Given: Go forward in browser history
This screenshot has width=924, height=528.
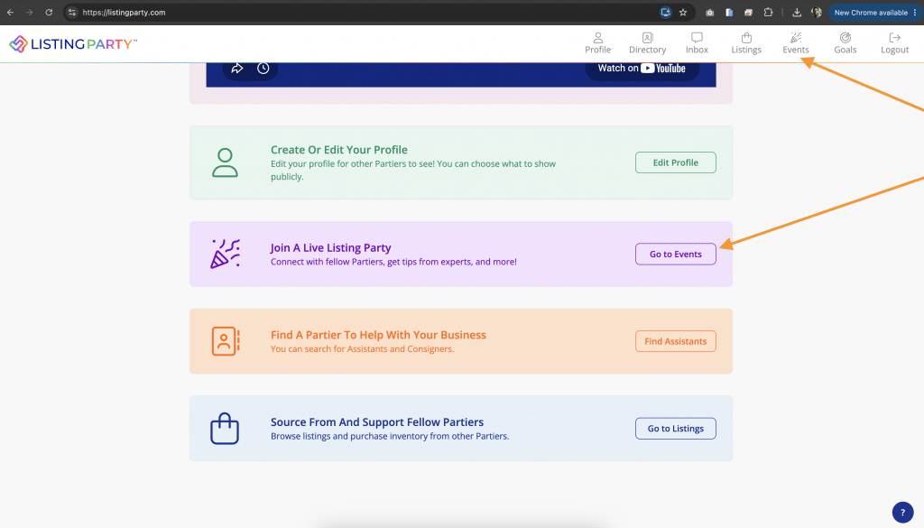Looking at the screenshot, I should coord(30,13).
